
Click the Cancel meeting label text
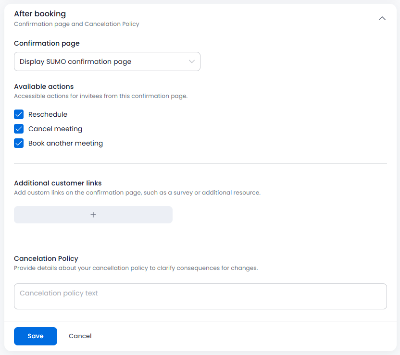[x=55, y=129]
